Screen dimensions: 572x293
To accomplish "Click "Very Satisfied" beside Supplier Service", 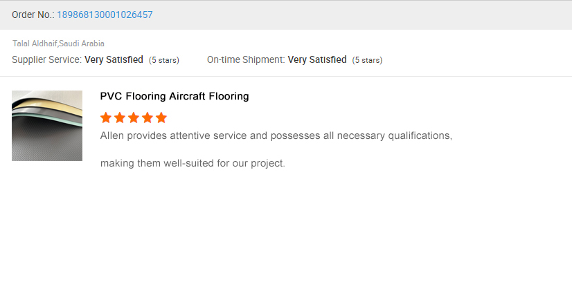I will [114, 60].
